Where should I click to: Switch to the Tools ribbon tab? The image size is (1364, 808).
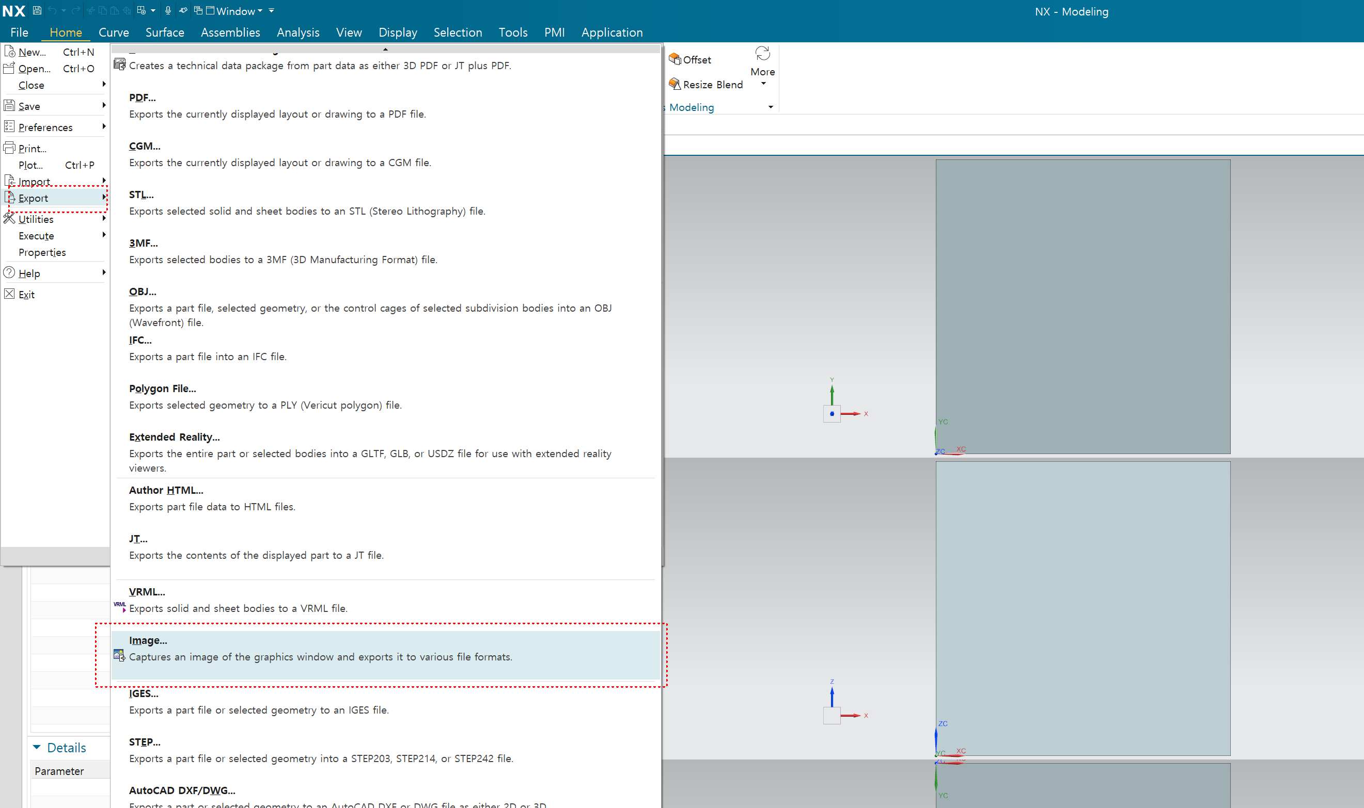tap(513, 33)
